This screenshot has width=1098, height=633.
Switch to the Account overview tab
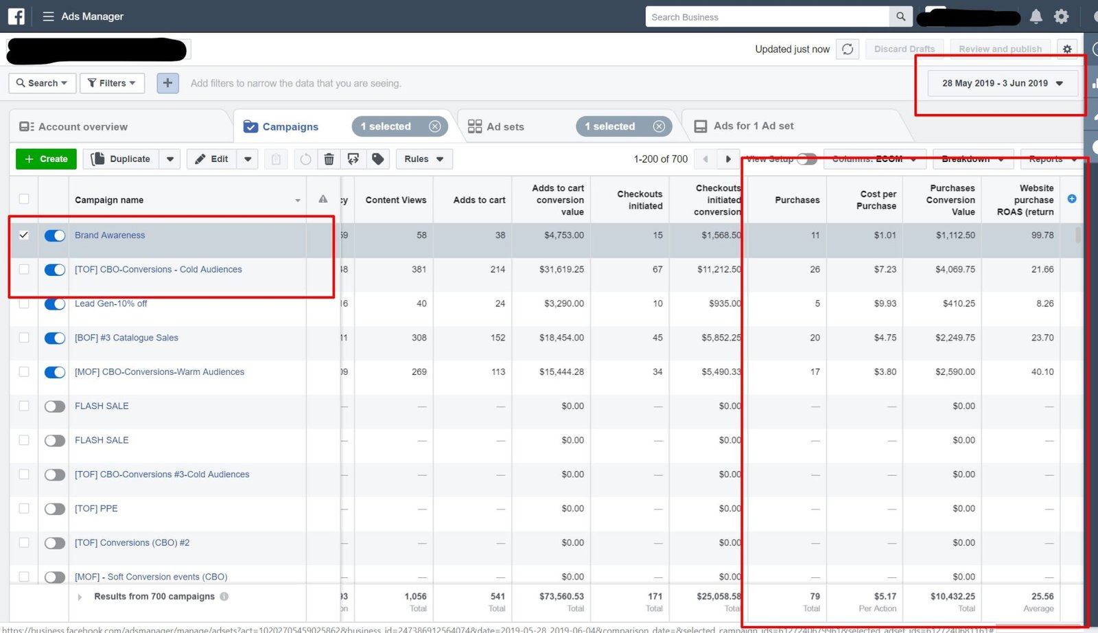click(x=82, y=127)
